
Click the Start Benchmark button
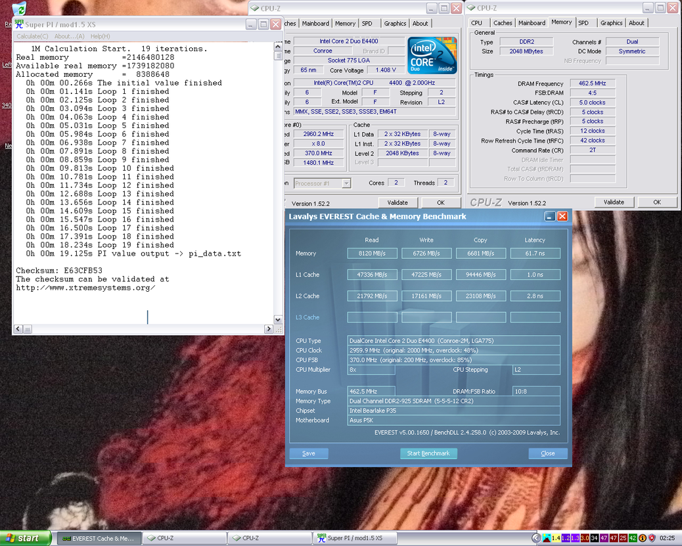pyautogui.click(x=428, y=453)
